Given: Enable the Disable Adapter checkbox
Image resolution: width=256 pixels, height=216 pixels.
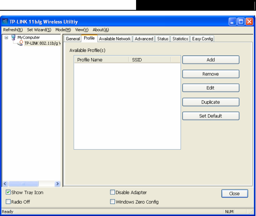Looking at the screenshot, I should click(113, 192).
